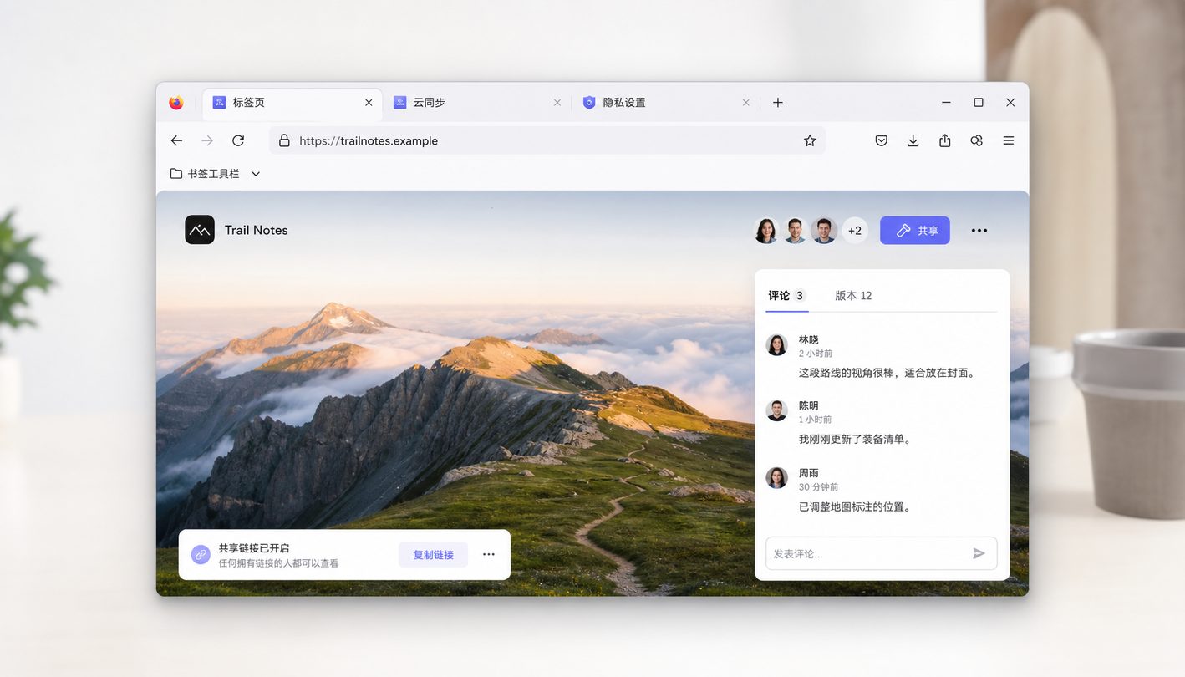
Task: Click 林晓's avatar in comments
Action: tap(777, 345)
